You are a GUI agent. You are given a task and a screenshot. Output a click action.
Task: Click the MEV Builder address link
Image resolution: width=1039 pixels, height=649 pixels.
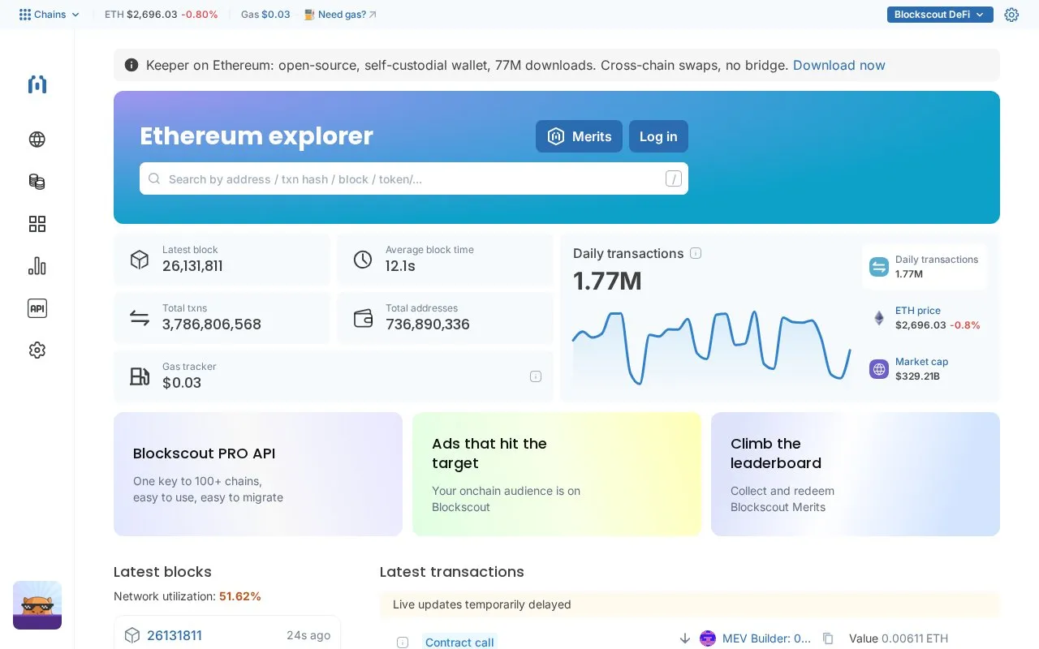[767, 638]
